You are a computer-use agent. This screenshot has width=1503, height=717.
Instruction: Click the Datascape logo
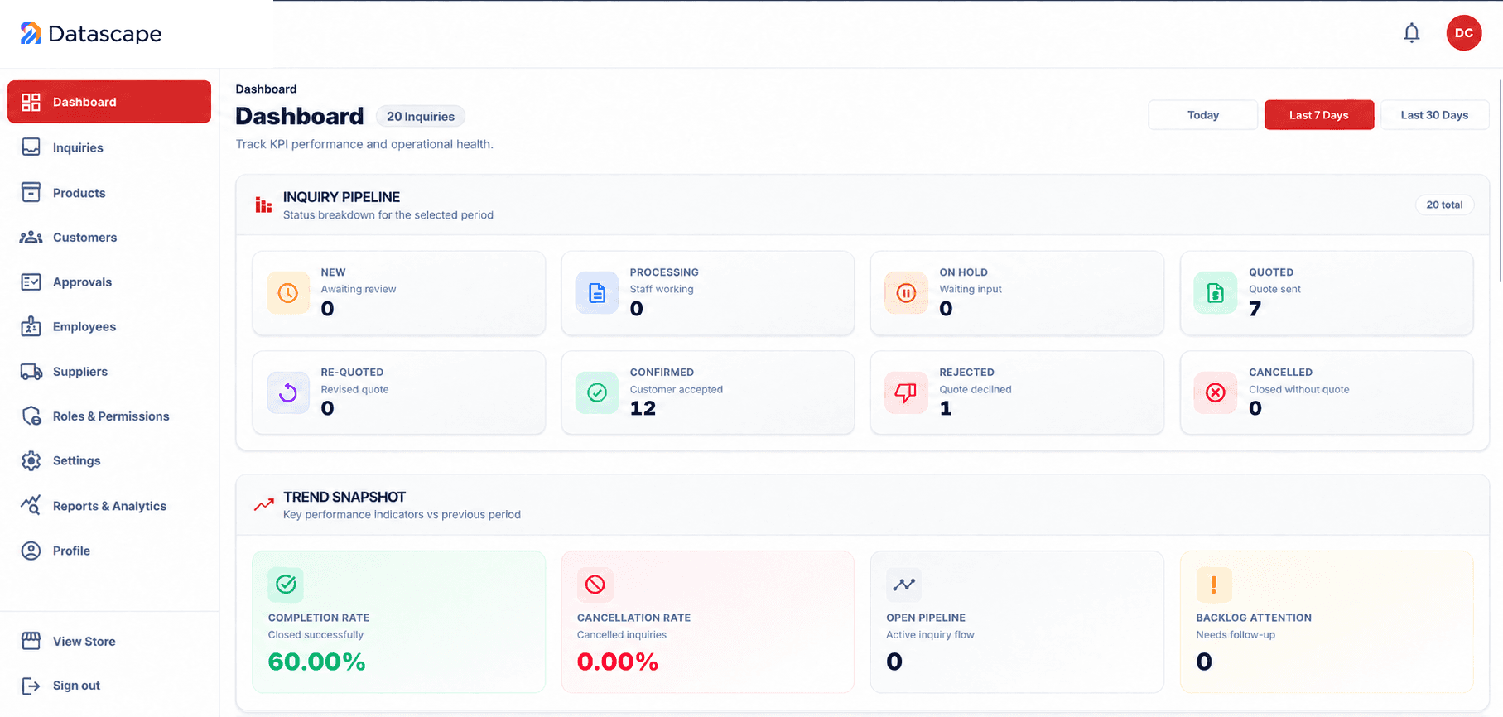pos(91,33)
